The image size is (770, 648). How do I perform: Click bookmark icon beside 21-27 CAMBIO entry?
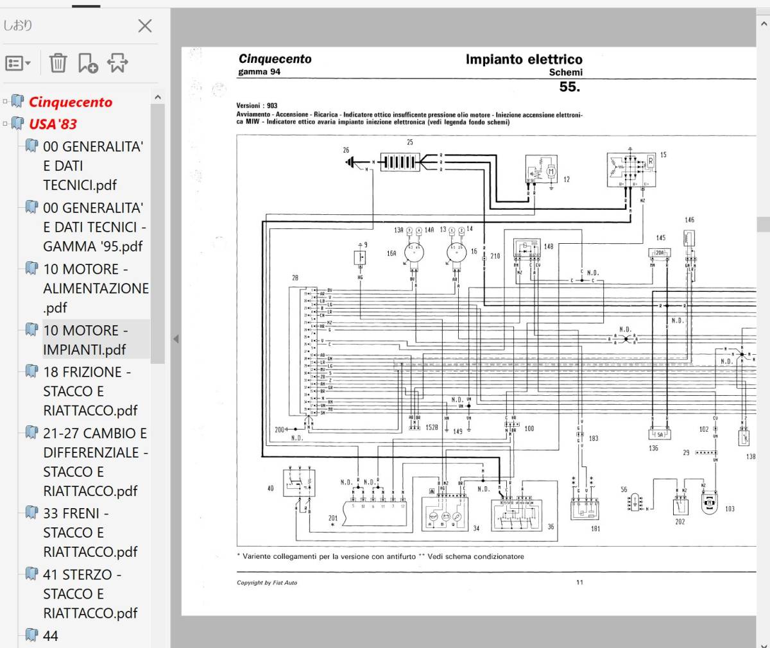(x=31, y=432)
